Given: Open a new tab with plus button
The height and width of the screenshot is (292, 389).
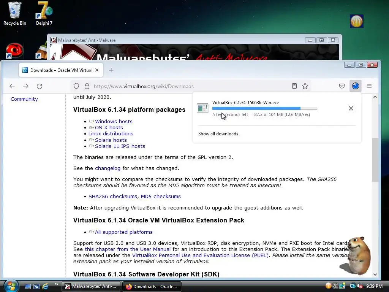Looking at the screenshot, I should coord(111,70).
